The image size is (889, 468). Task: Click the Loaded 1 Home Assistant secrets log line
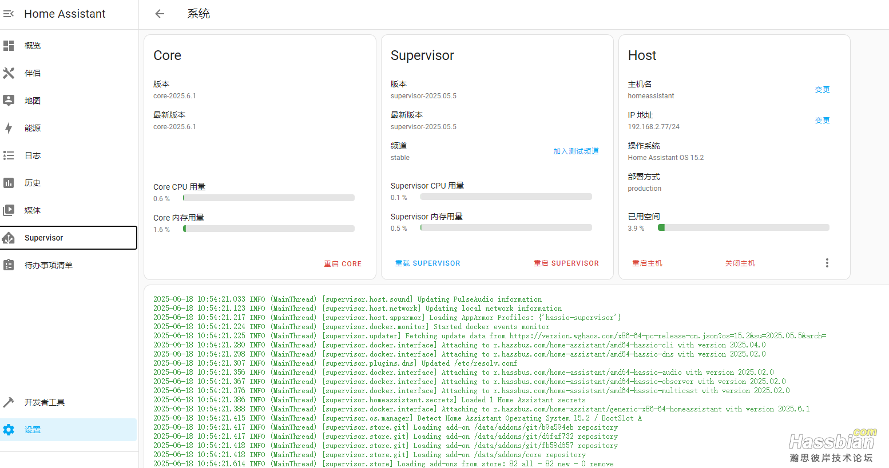[370, 400]
